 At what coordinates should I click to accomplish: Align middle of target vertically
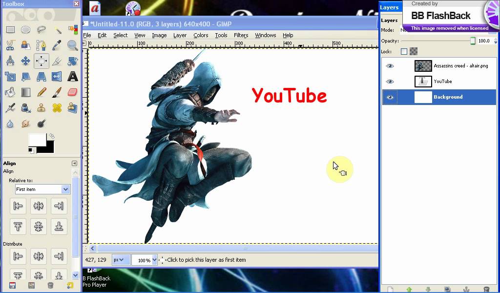point(39,227)
